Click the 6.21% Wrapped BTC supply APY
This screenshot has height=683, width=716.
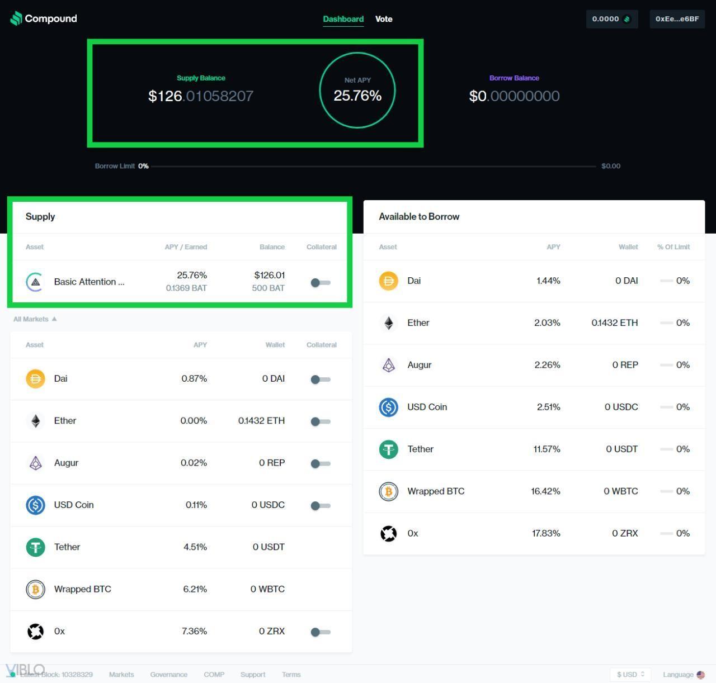click(195, 589)
